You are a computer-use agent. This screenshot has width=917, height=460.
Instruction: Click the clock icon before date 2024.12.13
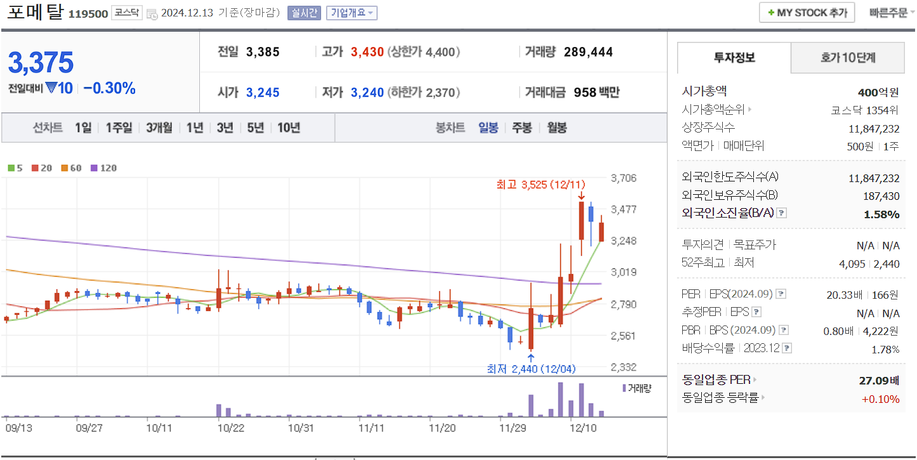151,13
